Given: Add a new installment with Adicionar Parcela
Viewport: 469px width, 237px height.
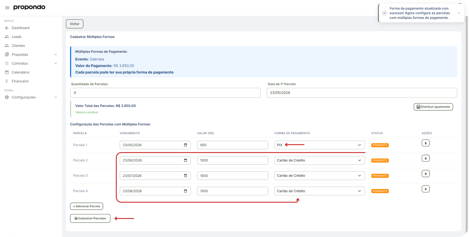Looking at the screenshot, I should 87,206.
